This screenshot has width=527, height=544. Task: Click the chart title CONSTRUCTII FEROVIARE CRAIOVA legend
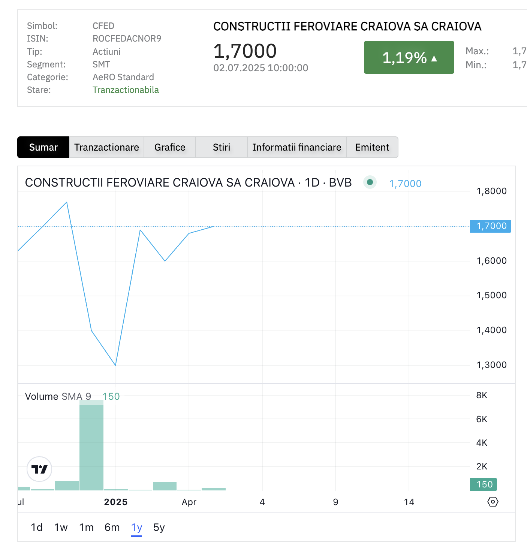point(188,182)
